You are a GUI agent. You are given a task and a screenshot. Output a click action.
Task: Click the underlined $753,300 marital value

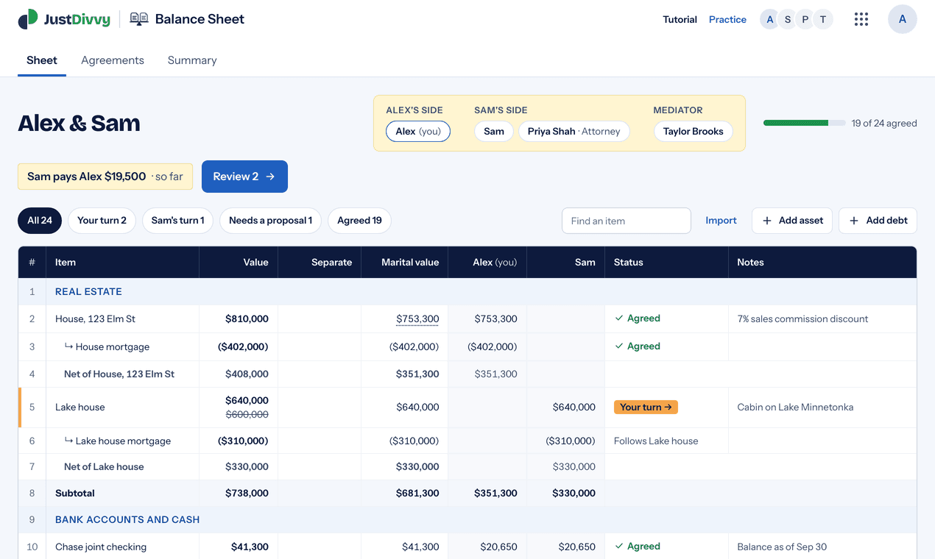click(x=417, y=318)
